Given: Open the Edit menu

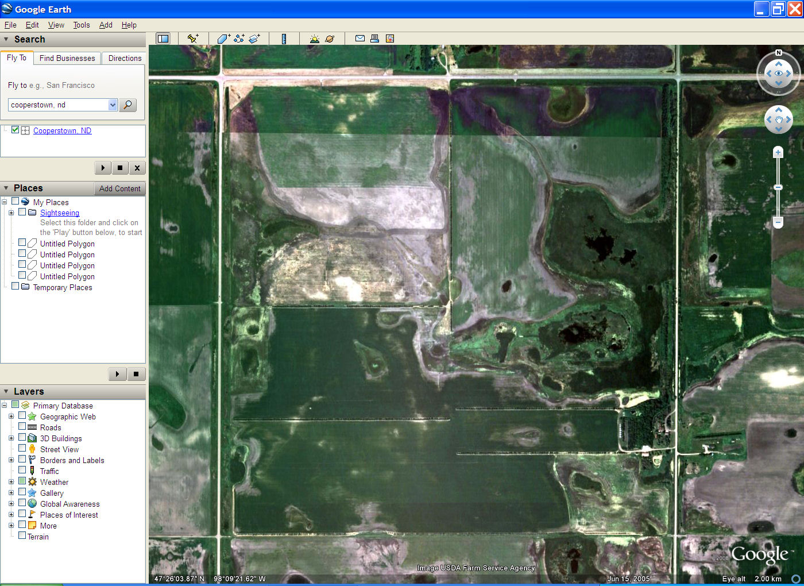Looking at the screenshot, I should click(x=32, y=25).
